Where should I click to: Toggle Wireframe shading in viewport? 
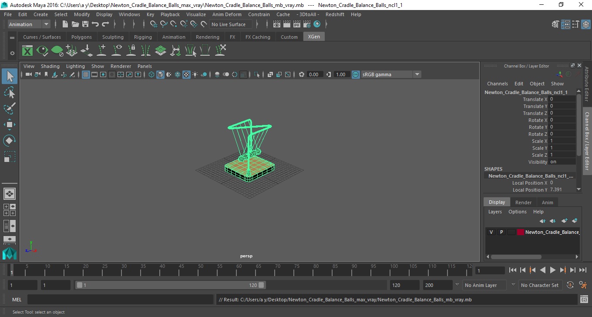click(x=151, y=74)
